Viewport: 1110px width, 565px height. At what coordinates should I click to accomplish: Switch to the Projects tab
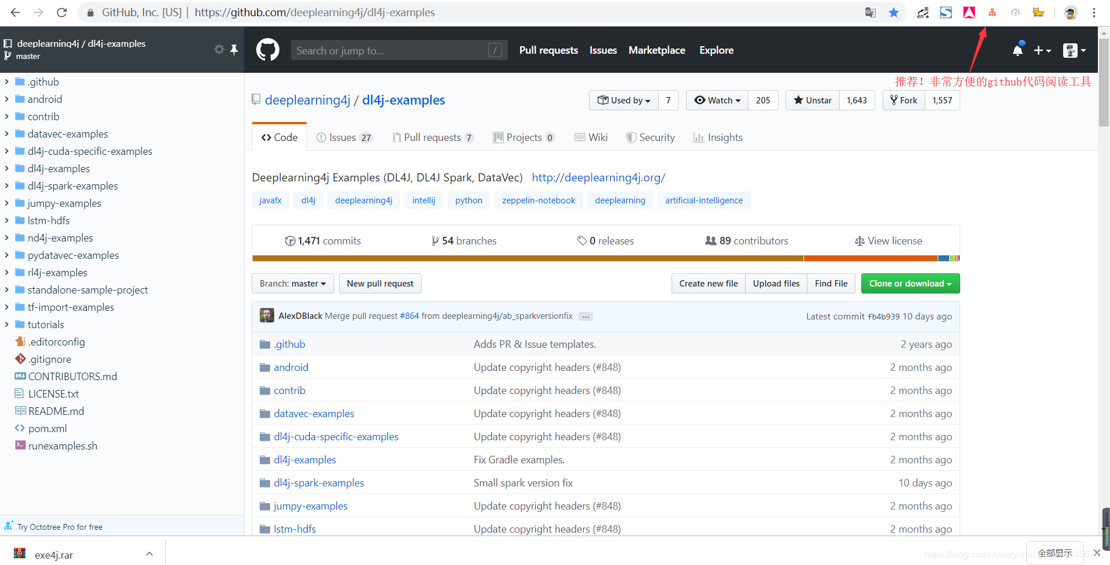pos(523,137)
